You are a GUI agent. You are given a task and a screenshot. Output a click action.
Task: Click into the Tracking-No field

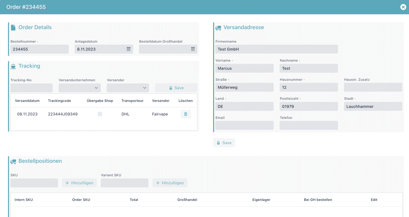31,88
